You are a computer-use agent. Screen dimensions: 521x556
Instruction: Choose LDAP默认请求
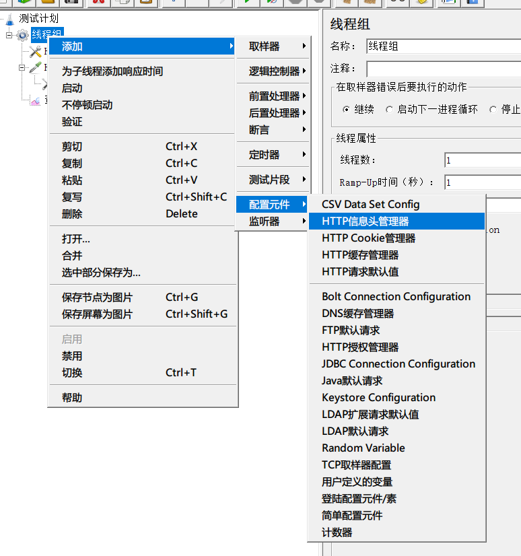pos(396,431)
